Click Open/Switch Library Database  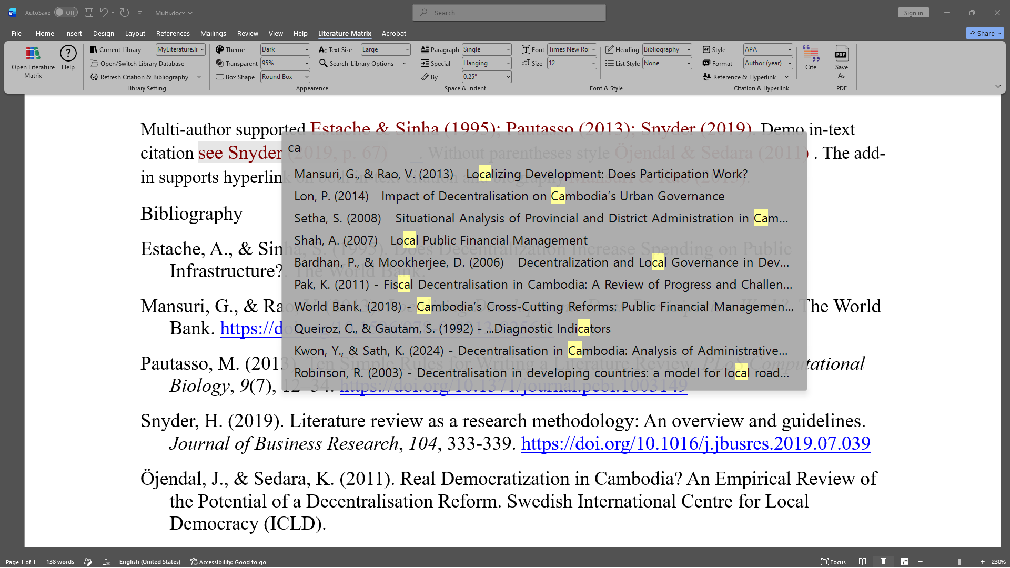(x=137, y=64)
